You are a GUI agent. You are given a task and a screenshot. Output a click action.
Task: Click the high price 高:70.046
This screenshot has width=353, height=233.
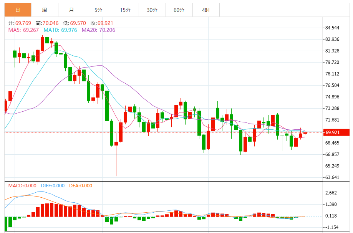[47, 23]
